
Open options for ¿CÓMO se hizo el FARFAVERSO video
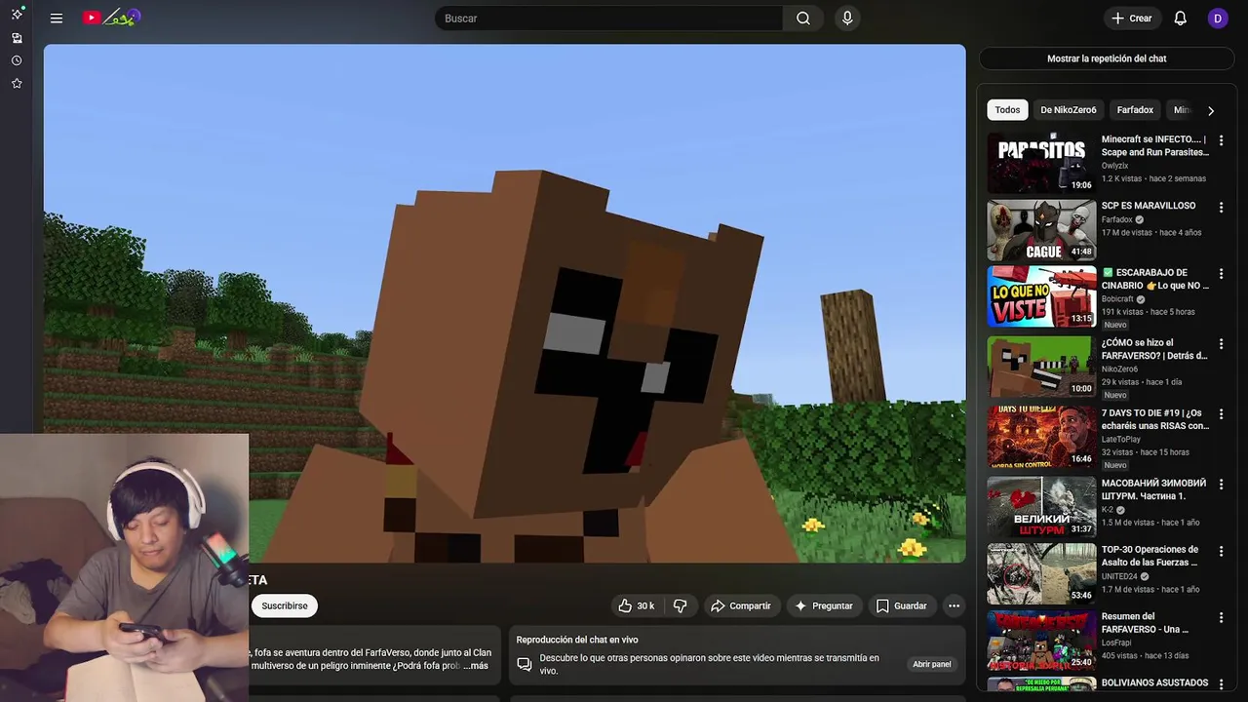1221,343
